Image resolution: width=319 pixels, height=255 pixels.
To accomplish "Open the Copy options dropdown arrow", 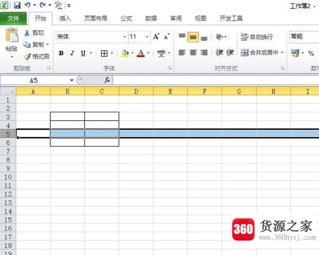I will (47, 45).
